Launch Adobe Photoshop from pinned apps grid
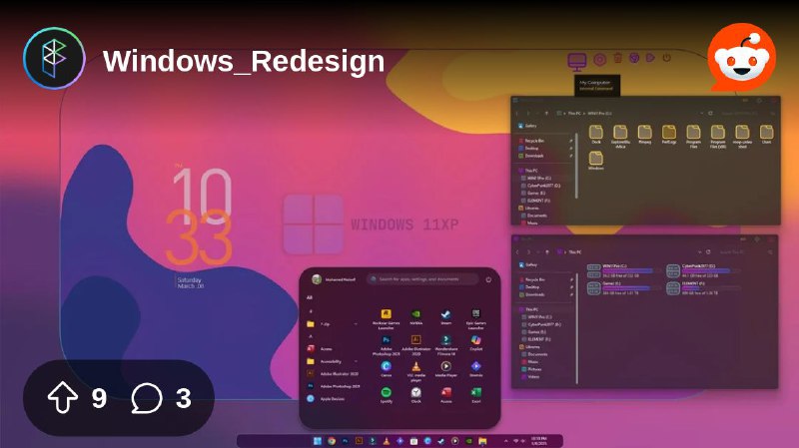Viewport: 799px width, 448px height. [x=386, y=345]
